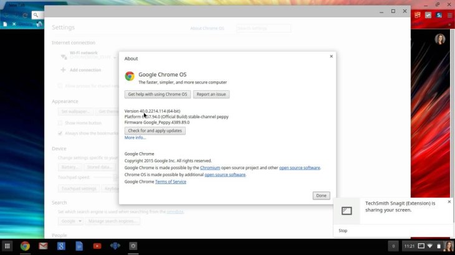Click the Stored data button under Device
455x255 pixels.
tap(100, 167)
